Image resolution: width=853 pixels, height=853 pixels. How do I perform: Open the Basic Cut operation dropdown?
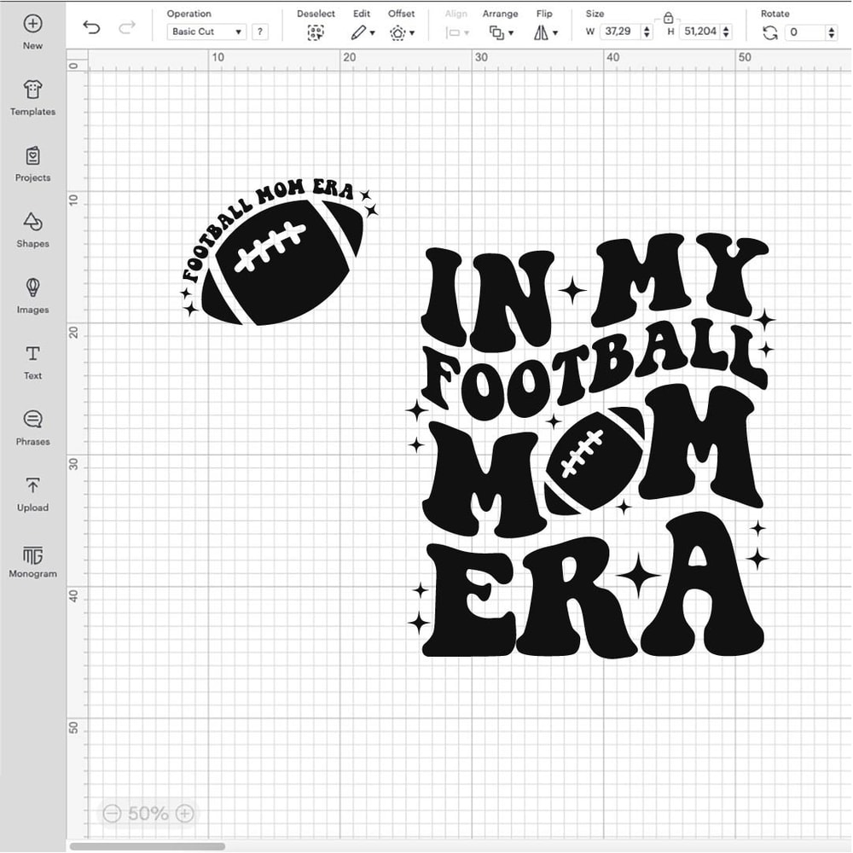tap(205, 31)
